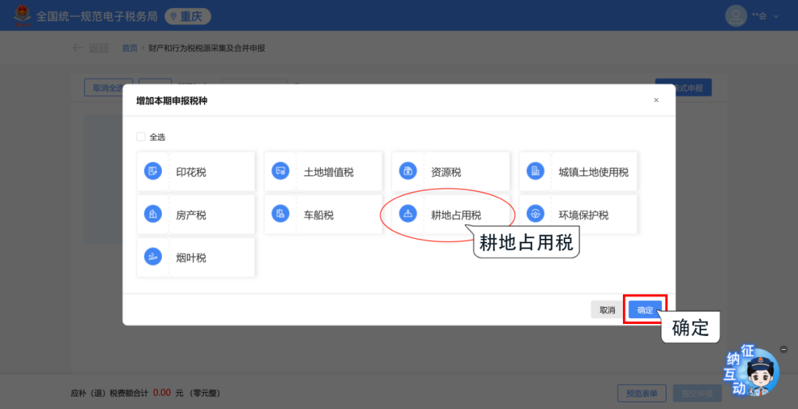The height and width of the screenshot is (409, 798).
Task: Select the 车船税 vehicle icon
Action: (x=281, y=214)
